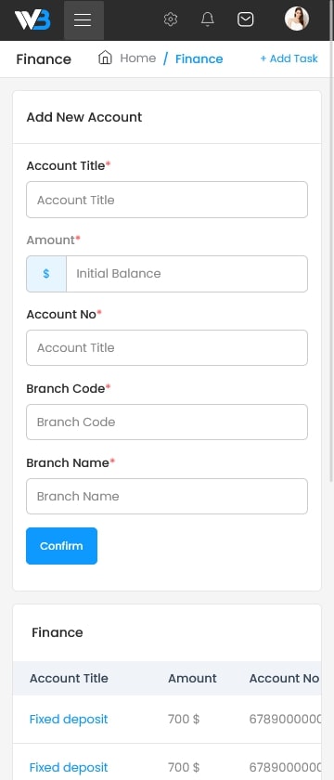Viewport: 334px width, 780px height.
Task: Open the first Fixed deposit account link
Action: point(69,720)
